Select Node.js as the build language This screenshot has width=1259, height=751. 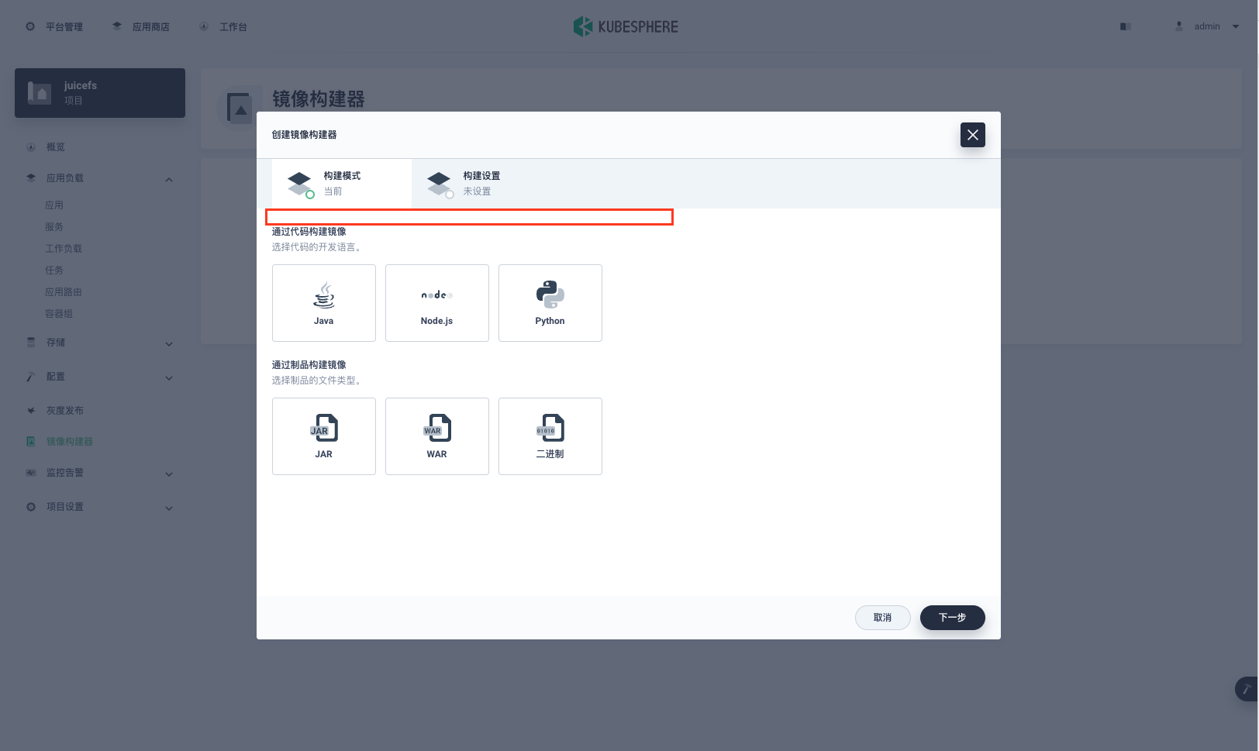pyautogui.click(x=436, y=302)
